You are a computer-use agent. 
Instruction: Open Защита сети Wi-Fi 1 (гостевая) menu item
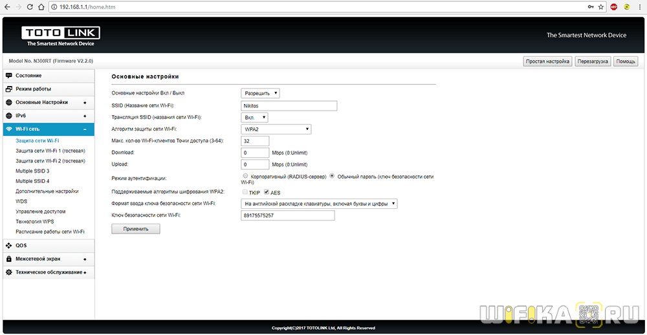(50, 151)
